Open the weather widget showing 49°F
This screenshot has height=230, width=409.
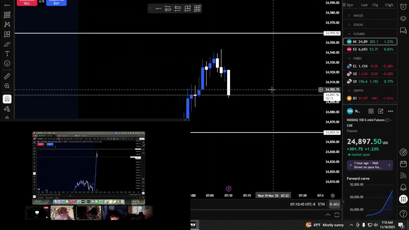pos(325,225)
